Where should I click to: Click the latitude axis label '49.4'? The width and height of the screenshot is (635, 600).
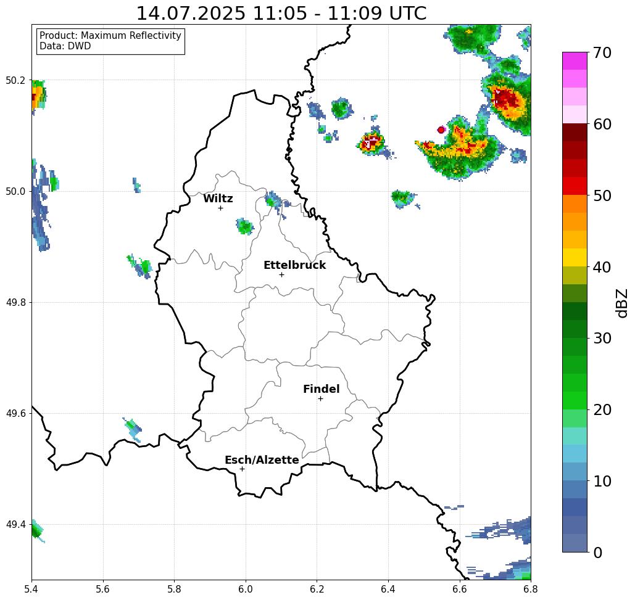pyautogui.click(x=15, y=525)
